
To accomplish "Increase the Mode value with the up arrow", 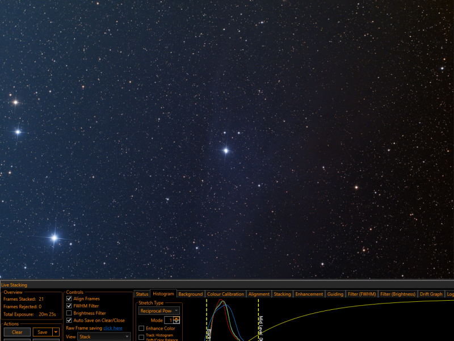I will click(176, 318).
